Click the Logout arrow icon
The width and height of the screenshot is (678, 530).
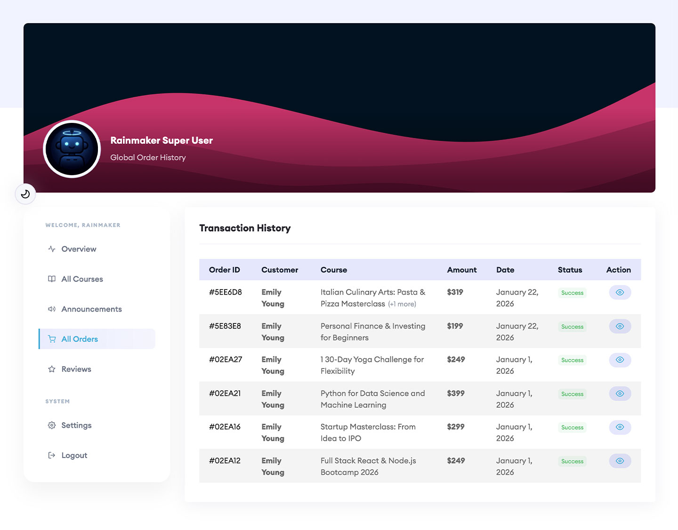(52, 455)
